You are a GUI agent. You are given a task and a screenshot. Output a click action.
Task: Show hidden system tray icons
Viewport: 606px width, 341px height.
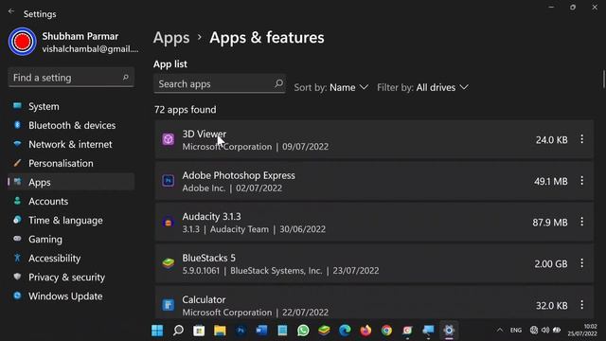pyautogui.click(x=500, y=331)
